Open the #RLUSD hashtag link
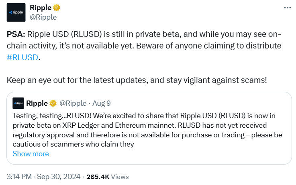The height and width of the screenshot is (185, 296). [x=22, y=57]
